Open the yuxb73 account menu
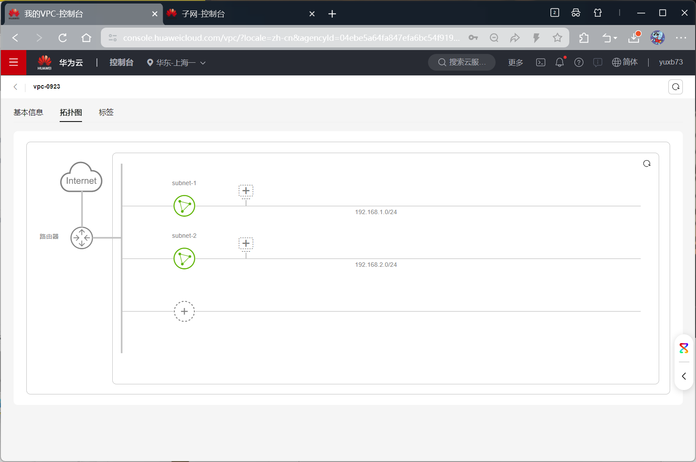Screen dimensions: 696x462 coord(671,62)
